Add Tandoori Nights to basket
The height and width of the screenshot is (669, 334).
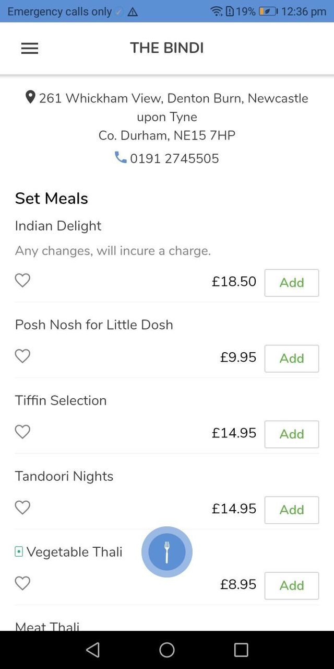(291, 510)
